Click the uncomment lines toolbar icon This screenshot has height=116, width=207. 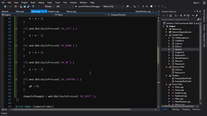(x=147, y=6)
